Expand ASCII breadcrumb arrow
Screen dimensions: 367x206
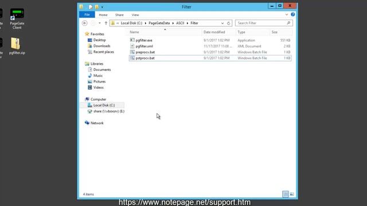[x=188, y=23]
